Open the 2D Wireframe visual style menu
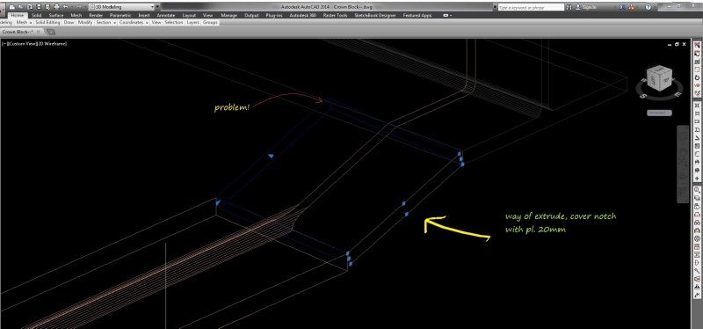The height and width of the screenshot is (329, 703). point(52,44)
